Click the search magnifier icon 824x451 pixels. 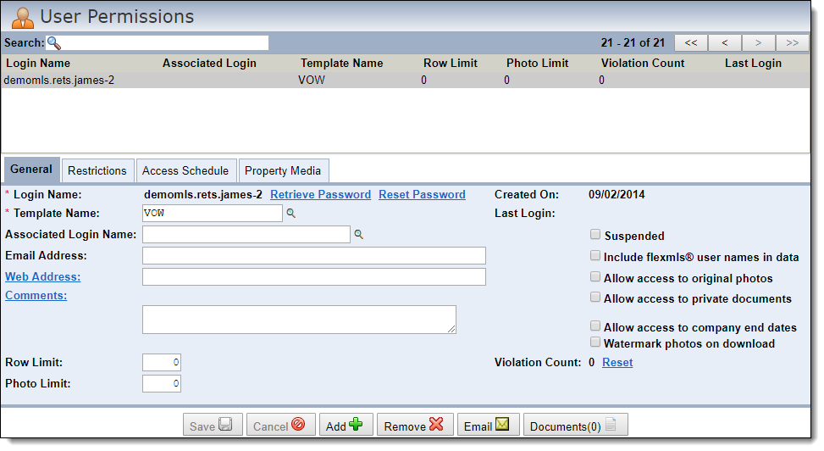point(53,42)
